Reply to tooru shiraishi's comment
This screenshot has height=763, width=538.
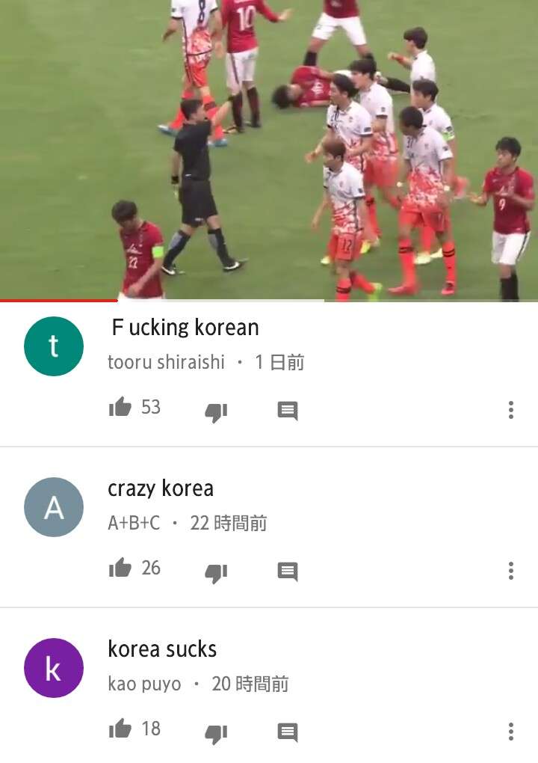(288, 411)
